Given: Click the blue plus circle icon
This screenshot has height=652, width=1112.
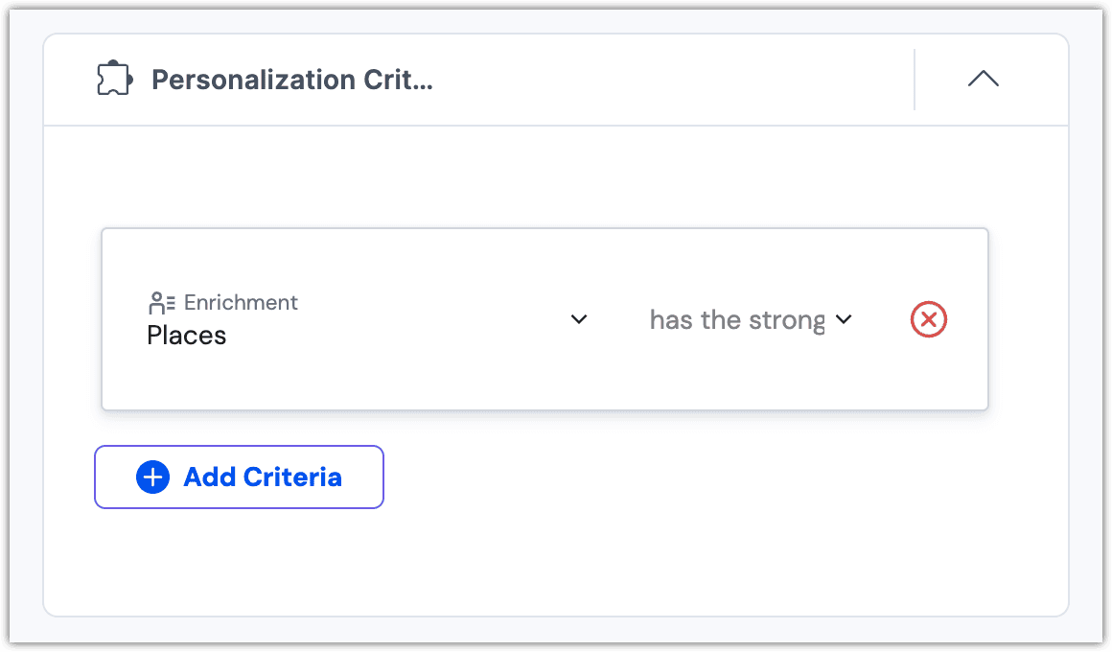Looking at the screenshot, I should [x=152, y=477].
